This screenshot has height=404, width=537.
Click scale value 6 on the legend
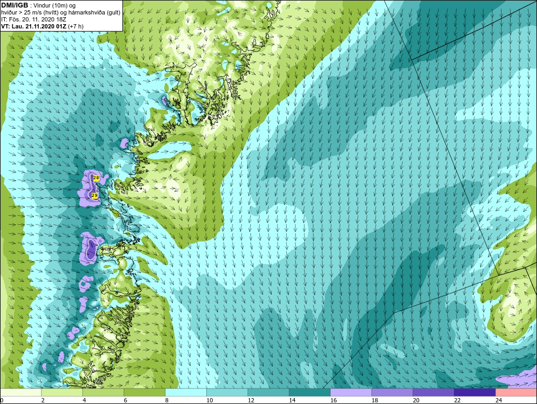(125, 400)
